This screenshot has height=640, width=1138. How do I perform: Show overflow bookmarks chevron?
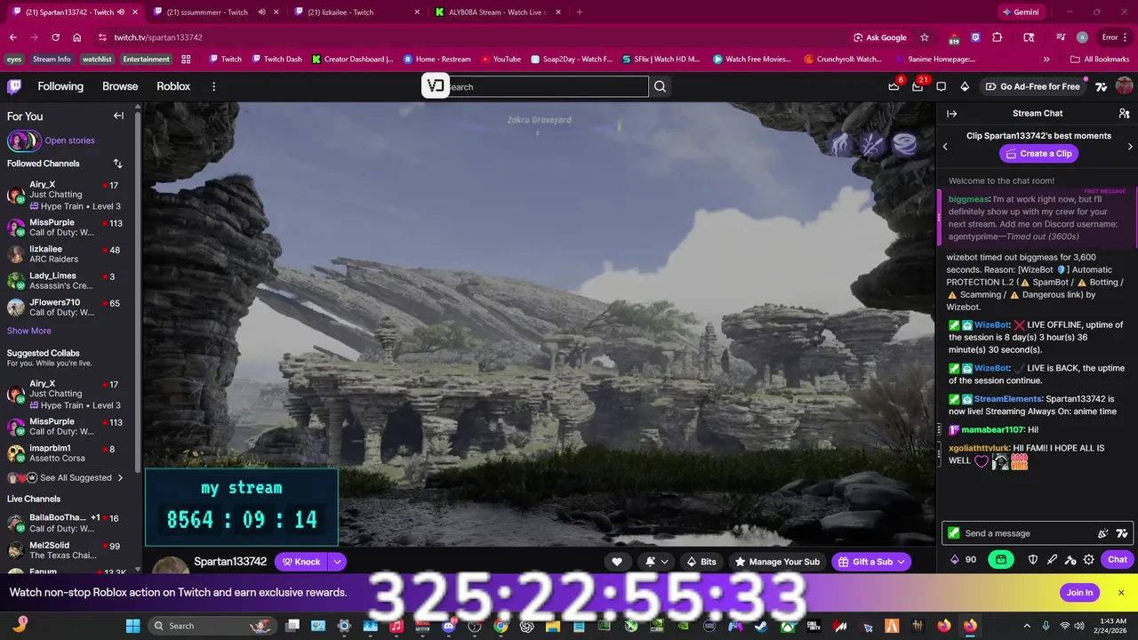(x=1046, y=60)
